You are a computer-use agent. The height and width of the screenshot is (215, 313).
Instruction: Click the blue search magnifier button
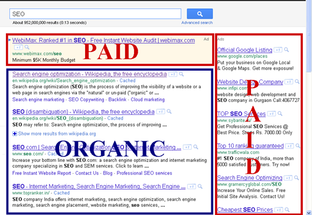pos(200,14)
